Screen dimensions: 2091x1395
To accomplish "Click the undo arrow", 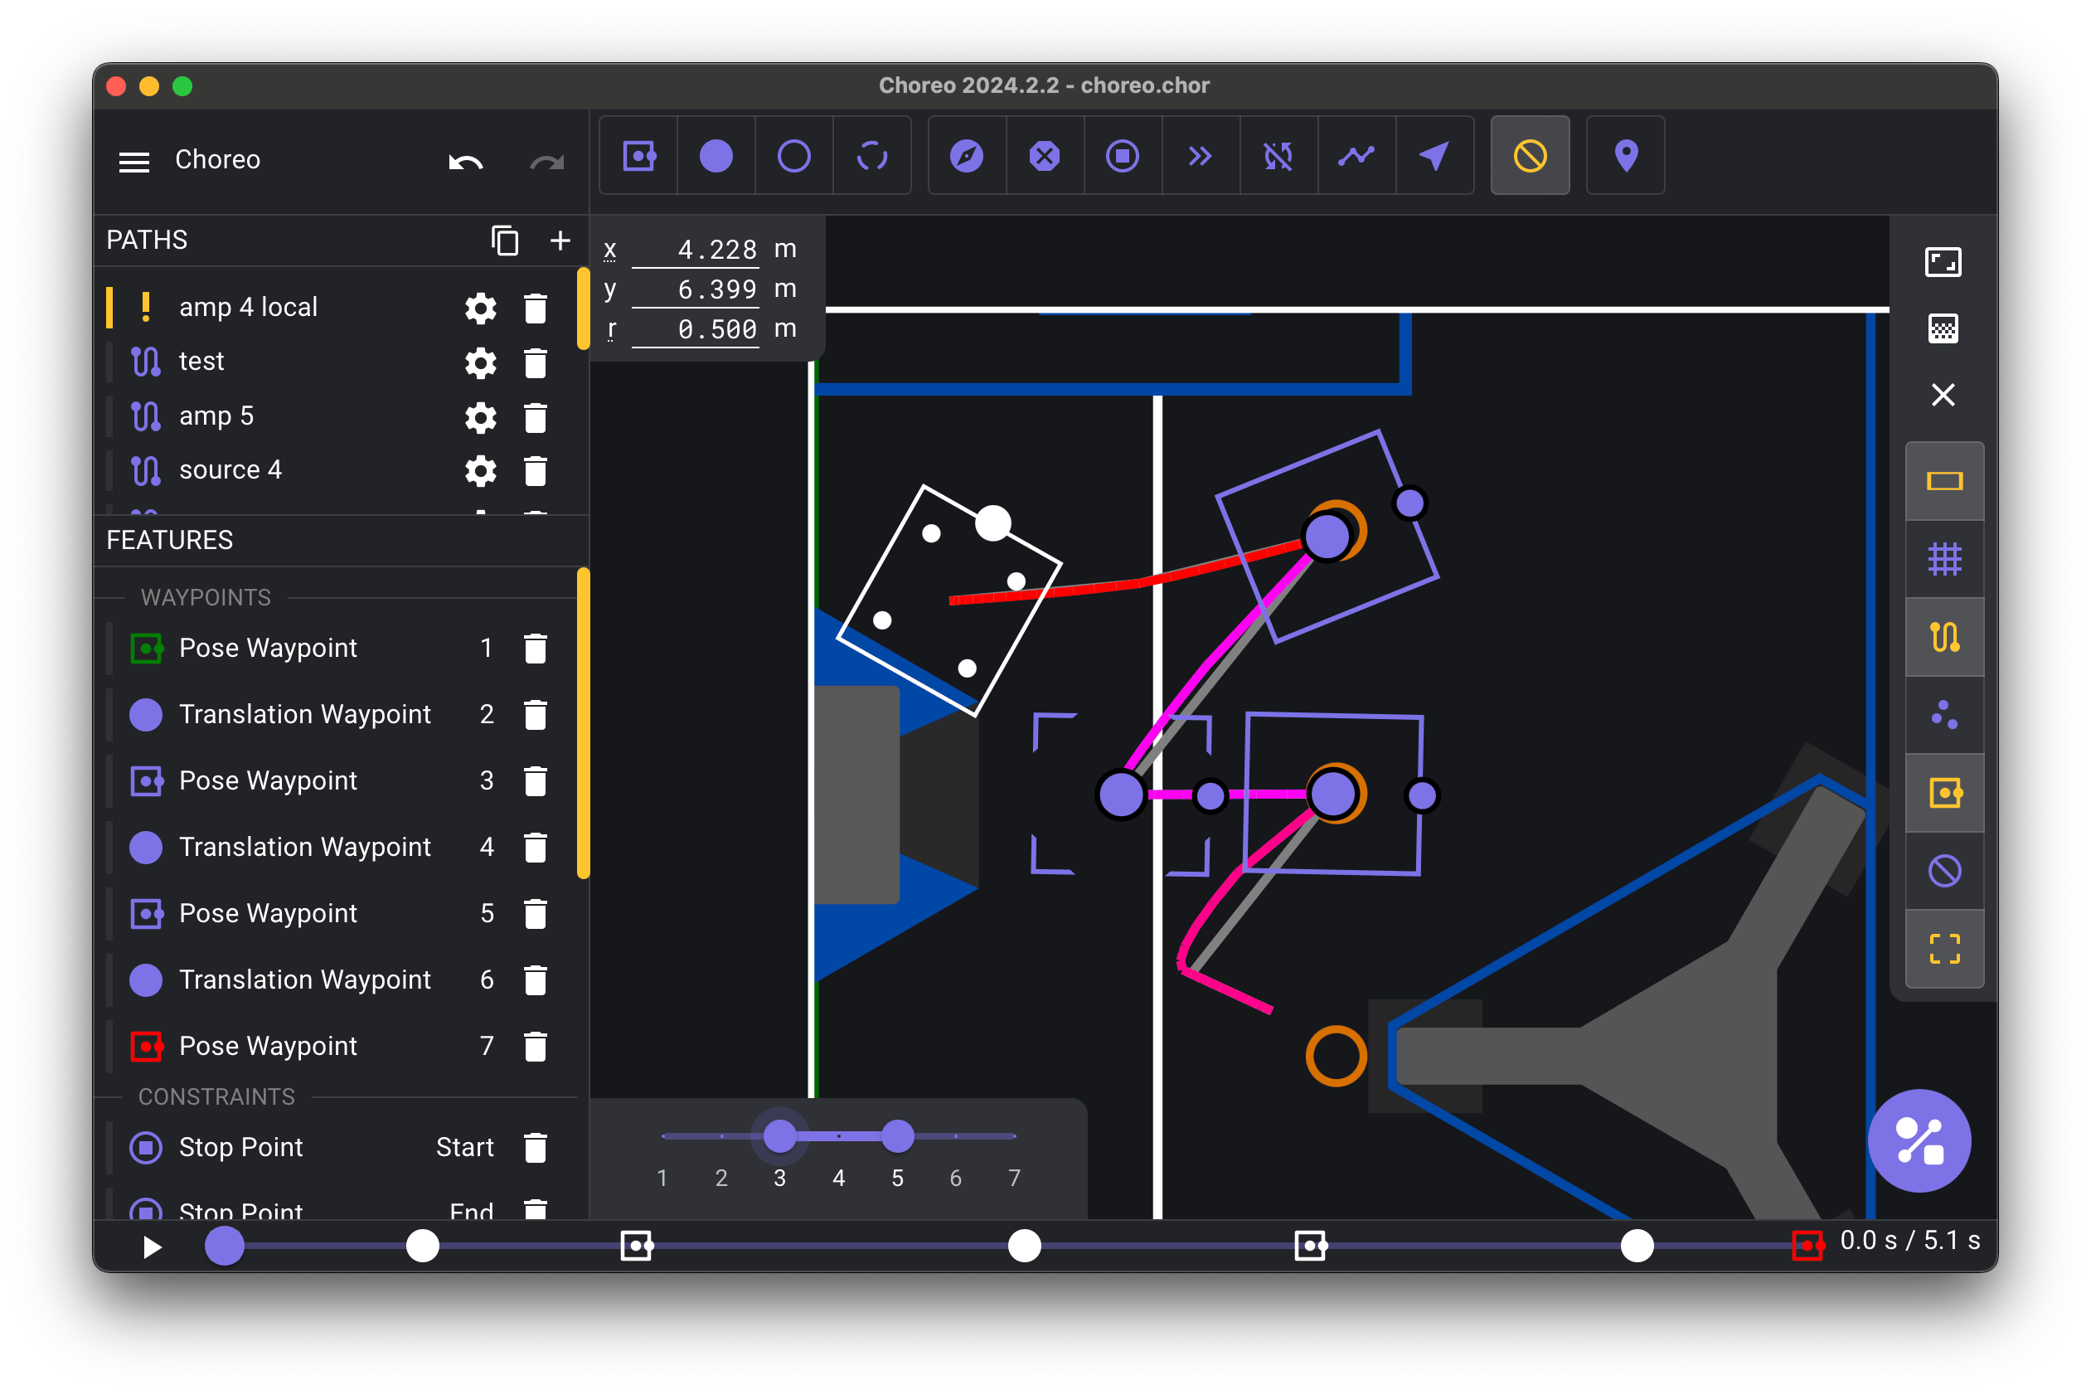I will click(x=465, y=161).
